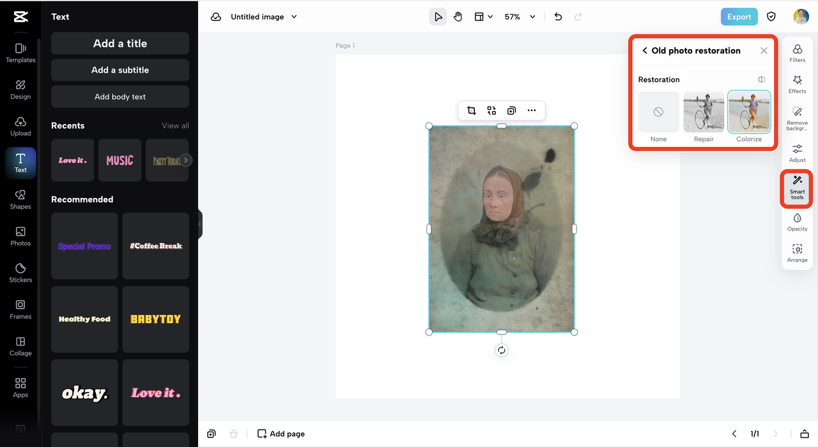Click the Add a title button
The image size is (818, 447).
[x=120, y=43]
